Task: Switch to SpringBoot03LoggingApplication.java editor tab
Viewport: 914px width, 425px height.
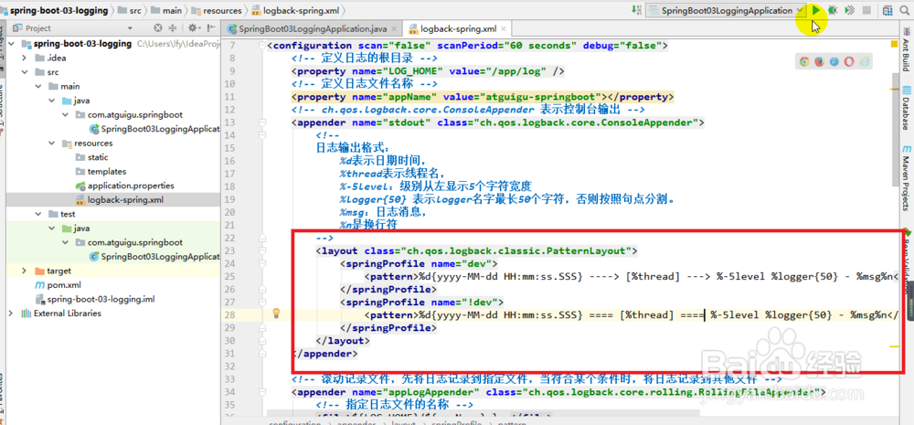Action: (313, 28)
